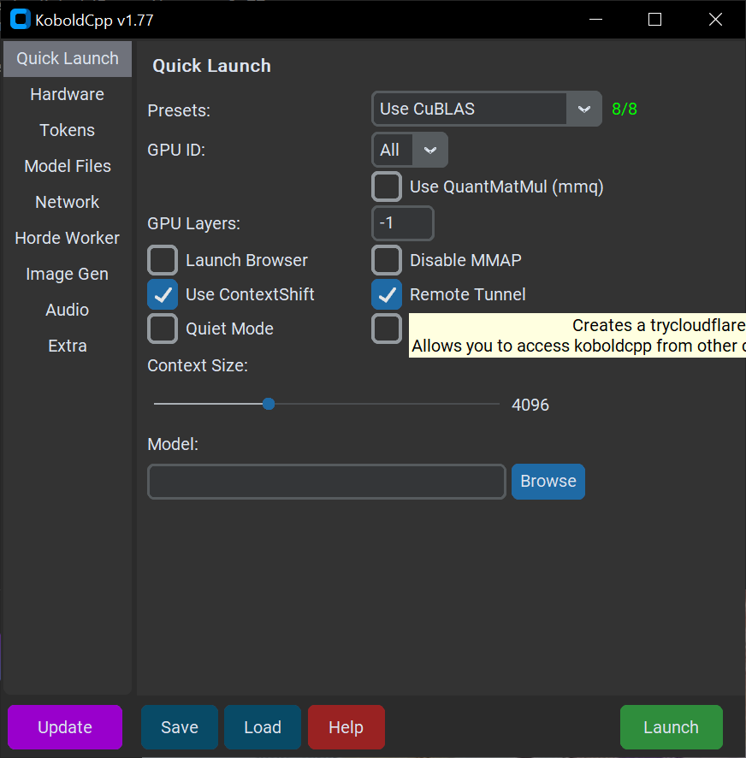Click the purple Update button
This screenshot has height=758, width=746.
(x=65, y=727)
